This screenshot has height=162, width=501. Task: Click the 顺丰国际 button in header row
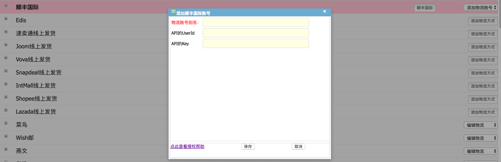(x=425, y=8)
